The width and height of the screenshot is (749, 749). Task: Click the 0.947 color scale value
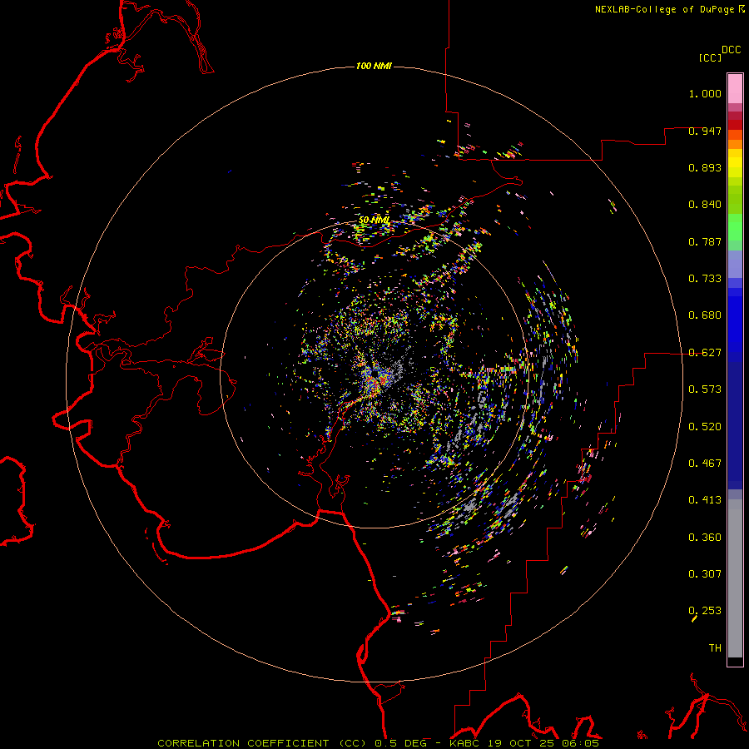pyautogui.click(x=705, y=131)
